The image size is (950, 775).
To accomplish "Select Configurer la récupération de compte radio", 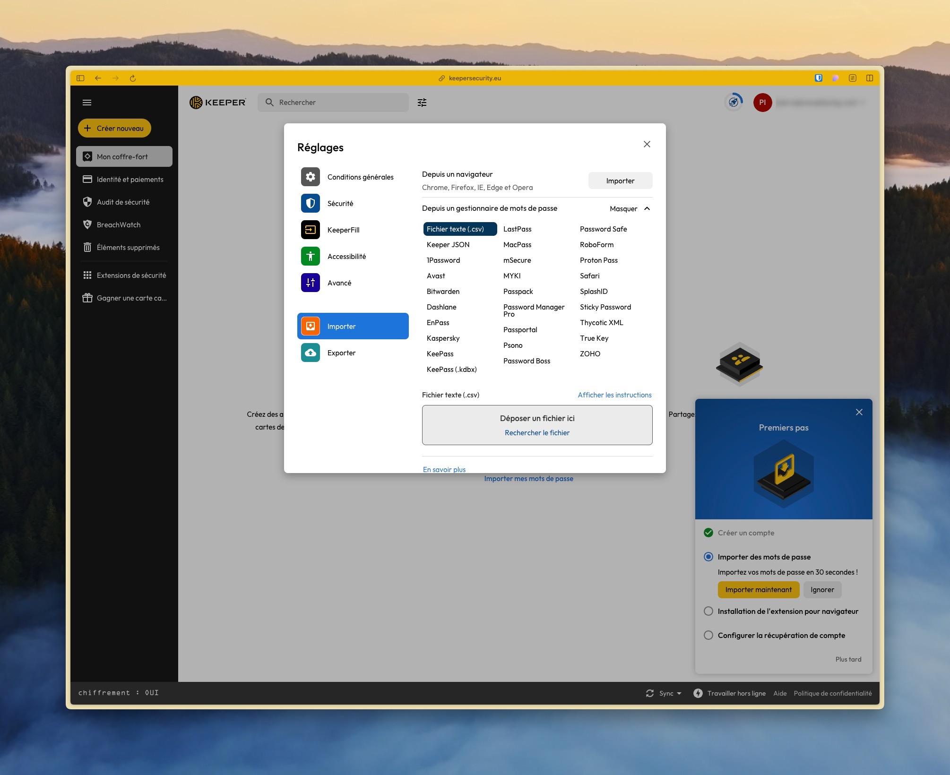I will (x=708, y=635).
